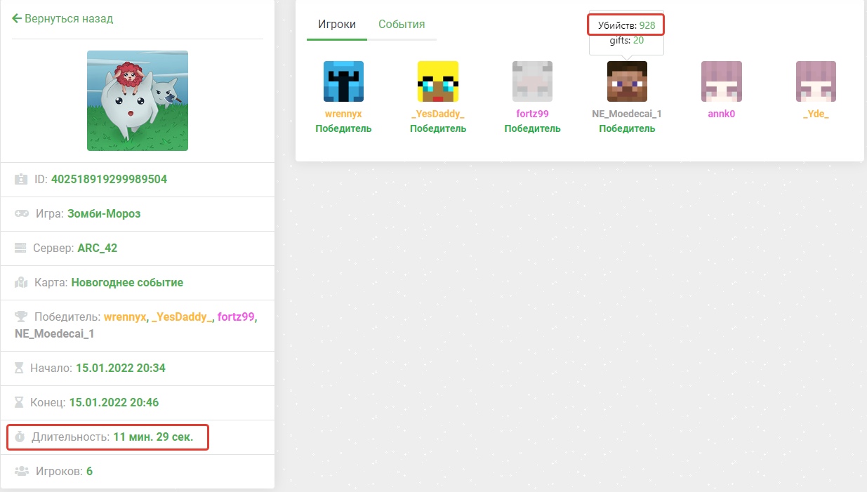This screenshot has height=492, width=867.
Task: Click the trophy icon beside Победитель
Action: coord(21,317)
